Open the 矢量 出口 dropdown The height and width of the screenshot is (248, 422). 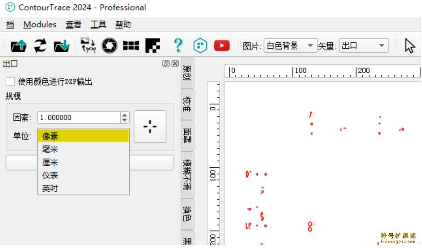coord(364,46)
